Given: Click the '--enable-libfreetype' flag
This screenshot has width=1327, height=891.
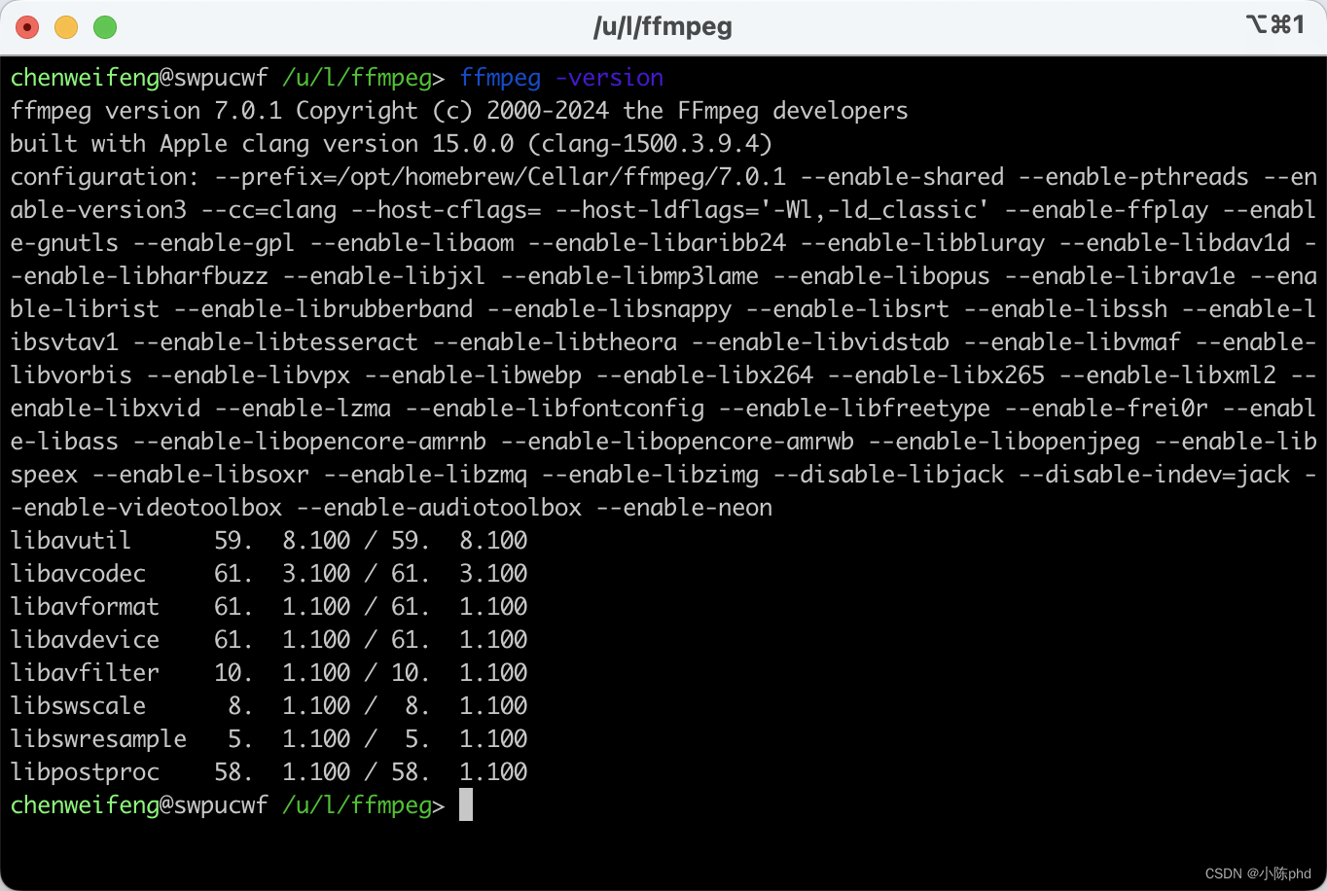Looking at the screenshot, I should click(x=854, y=409).
